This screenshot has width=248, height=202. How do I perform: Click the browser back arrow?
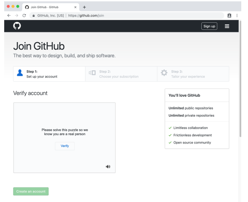(x=9, y=16)
